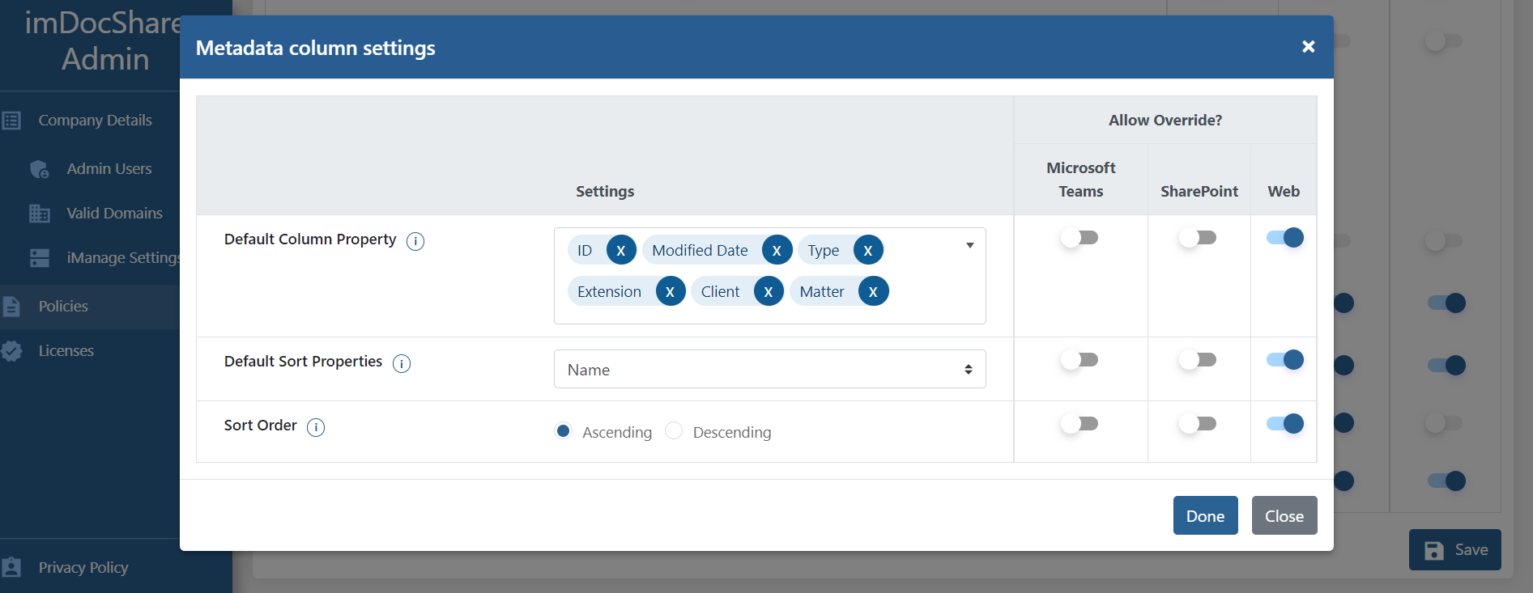Enable Microsoft Teams override for Default Sort Properties
1533x593 pixels.
point(1079,360)
